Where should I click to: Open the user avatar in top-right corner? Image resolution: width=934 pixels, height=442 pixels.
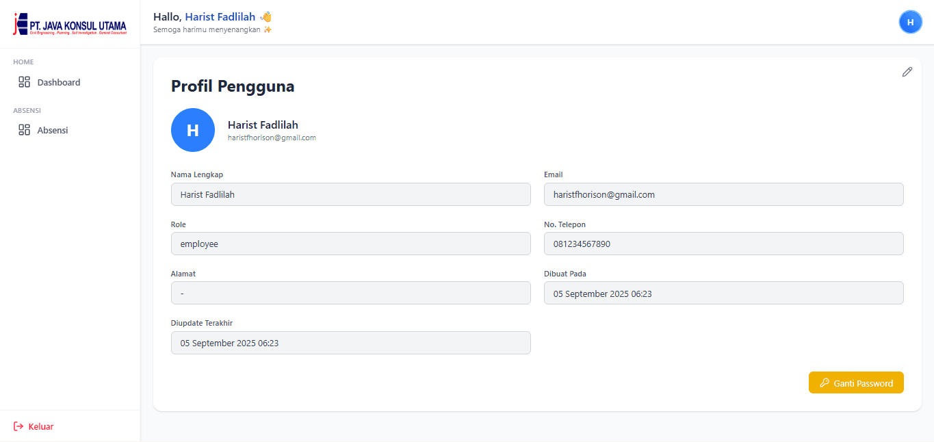click(909, 22)
